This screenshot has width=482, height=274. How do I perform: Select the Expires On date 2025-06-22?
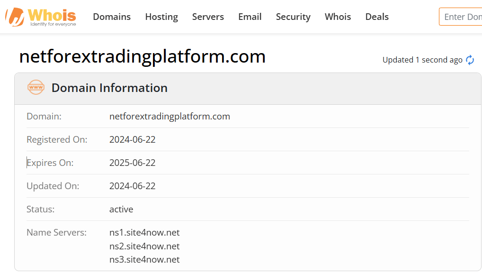[133, 163]
